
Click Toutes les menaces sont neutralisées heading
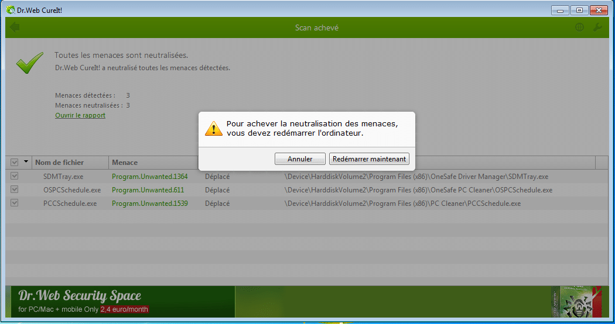[x=121, y=55]
